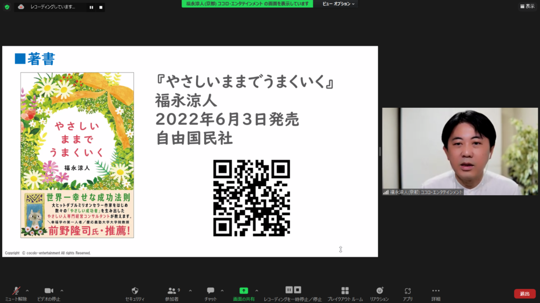Open the チャット chat panel
This screenshot has width=540, height=303.
point(210,291)
